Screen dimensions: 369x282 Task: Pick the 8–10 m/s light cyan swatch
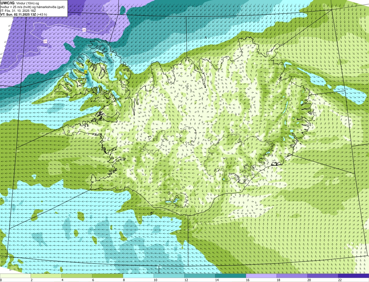click(x=138, y=276)
